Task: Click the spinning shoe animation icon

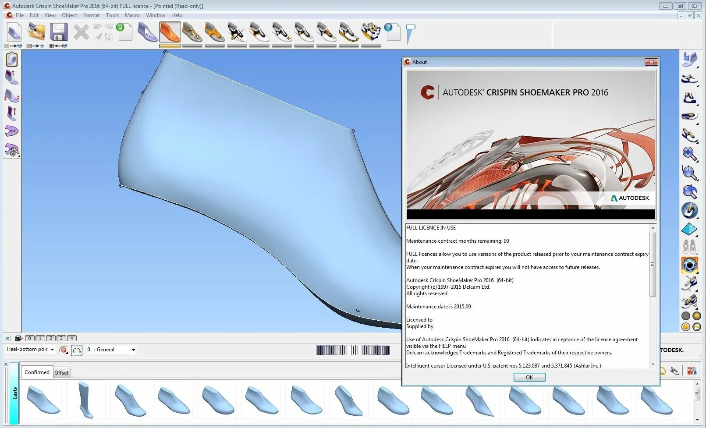Action: tap(690, 301)
